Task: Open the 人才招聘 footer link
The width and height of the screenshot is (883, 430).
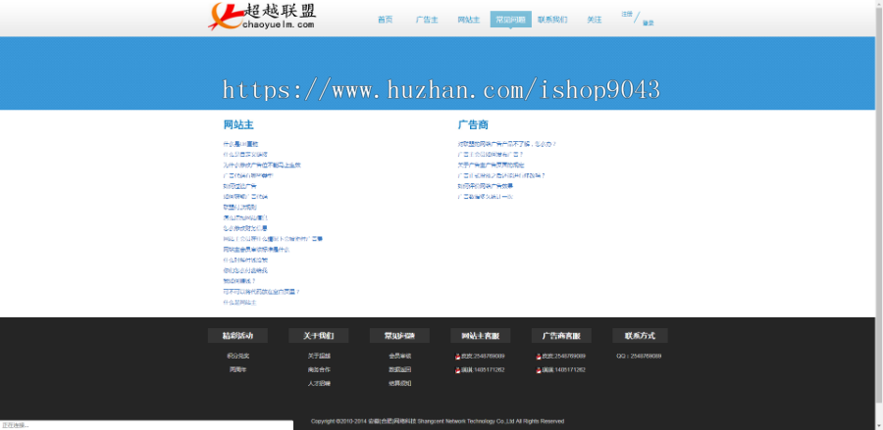Action: tap(319, 383)
